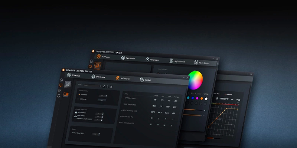
Task: Close the front Gigabyte Control Center window
Action: click(x=187, y=77)
